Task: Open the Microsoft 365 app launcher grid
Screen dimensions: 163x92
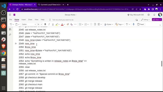Action: [10, 15]
